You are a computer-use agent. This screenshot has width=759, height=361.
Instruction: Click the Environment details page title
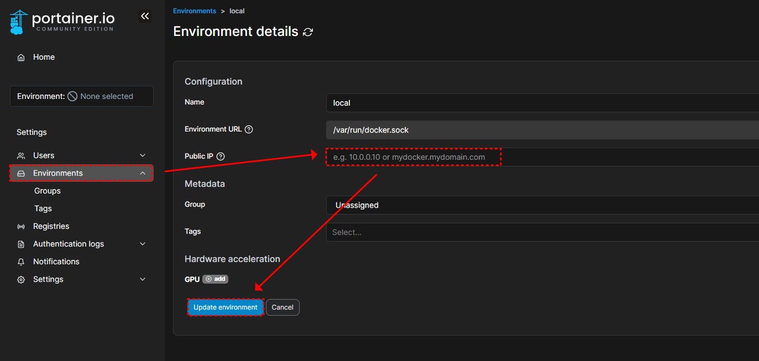[x=236, y=32]
